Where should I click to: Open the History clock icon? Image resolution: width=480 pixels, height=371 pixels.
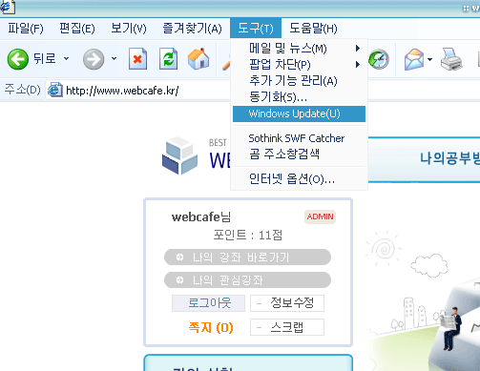(x=379, y=59)
